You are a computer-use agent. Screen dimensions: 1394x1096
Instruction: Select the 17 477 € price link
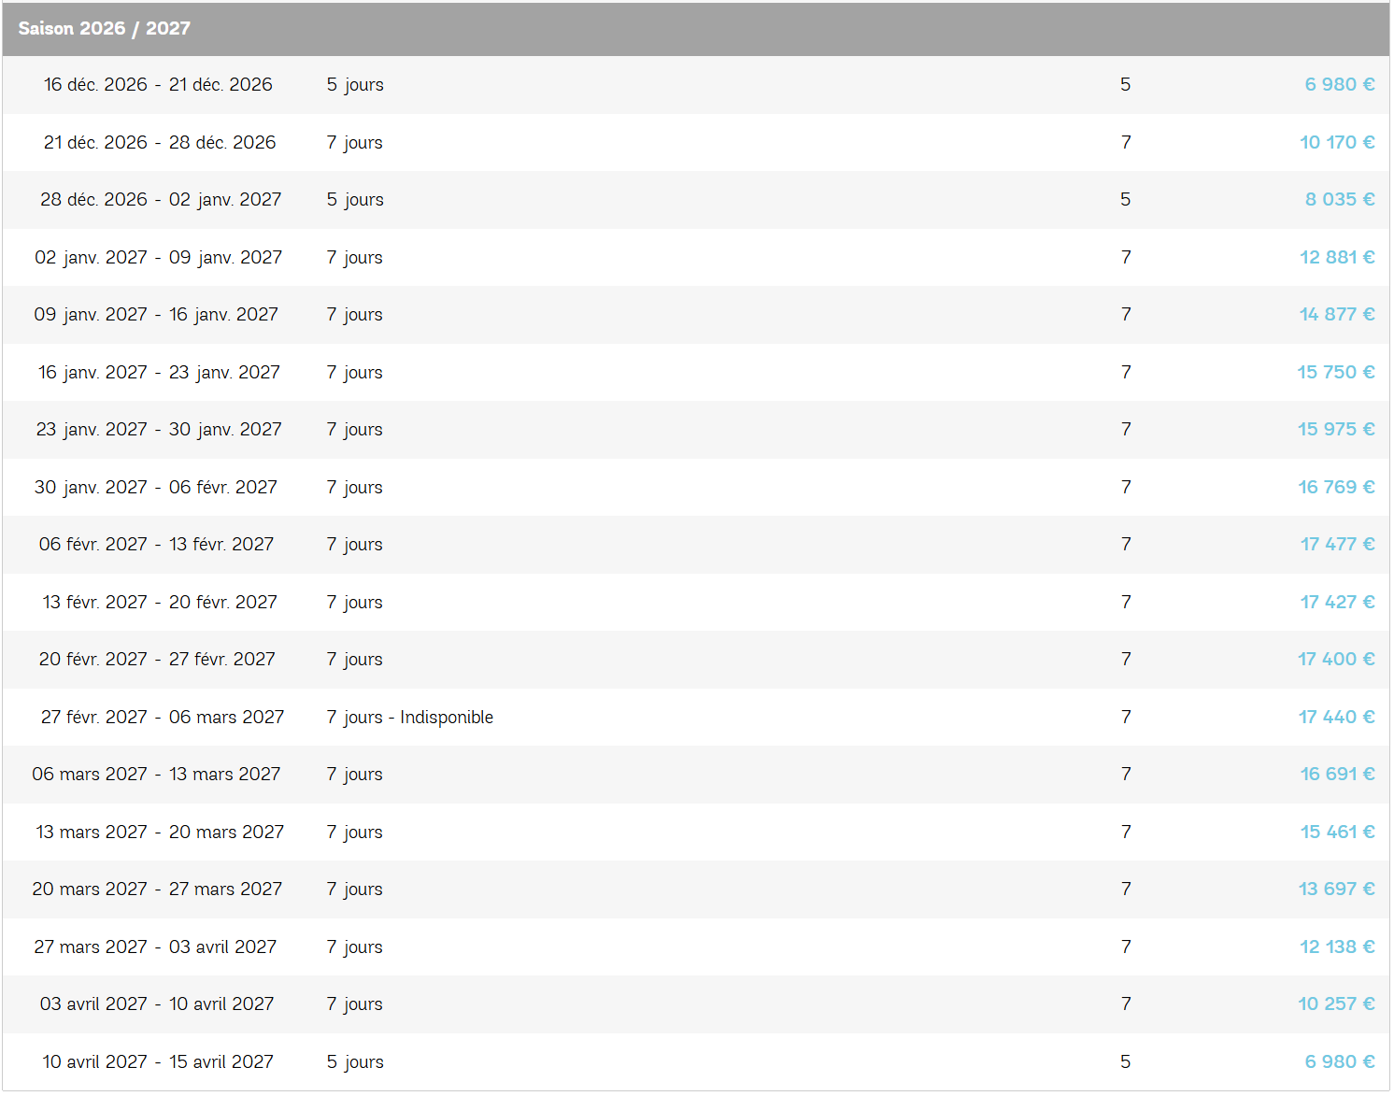pyautogui.click(x=1337, y=545)
